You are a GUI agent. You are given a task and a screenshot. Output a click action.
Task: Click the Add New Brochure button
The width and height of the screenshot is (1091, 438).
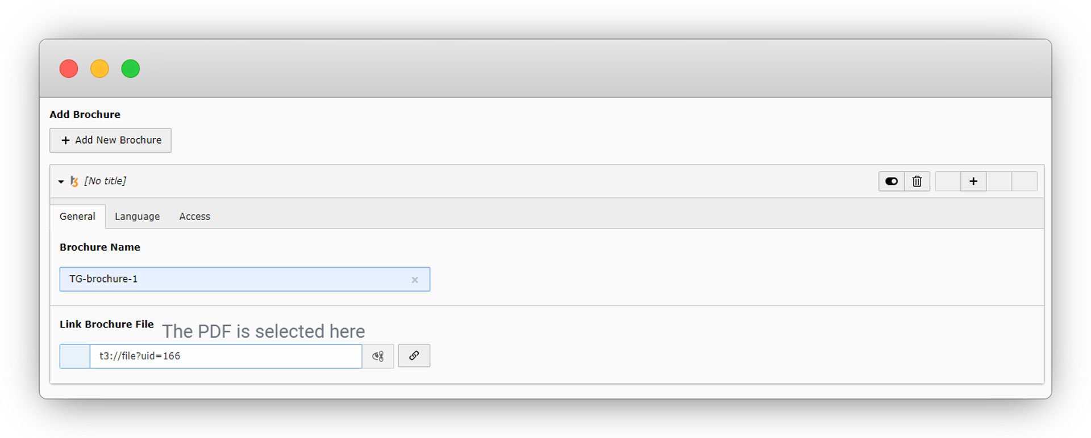pos(111,140)
